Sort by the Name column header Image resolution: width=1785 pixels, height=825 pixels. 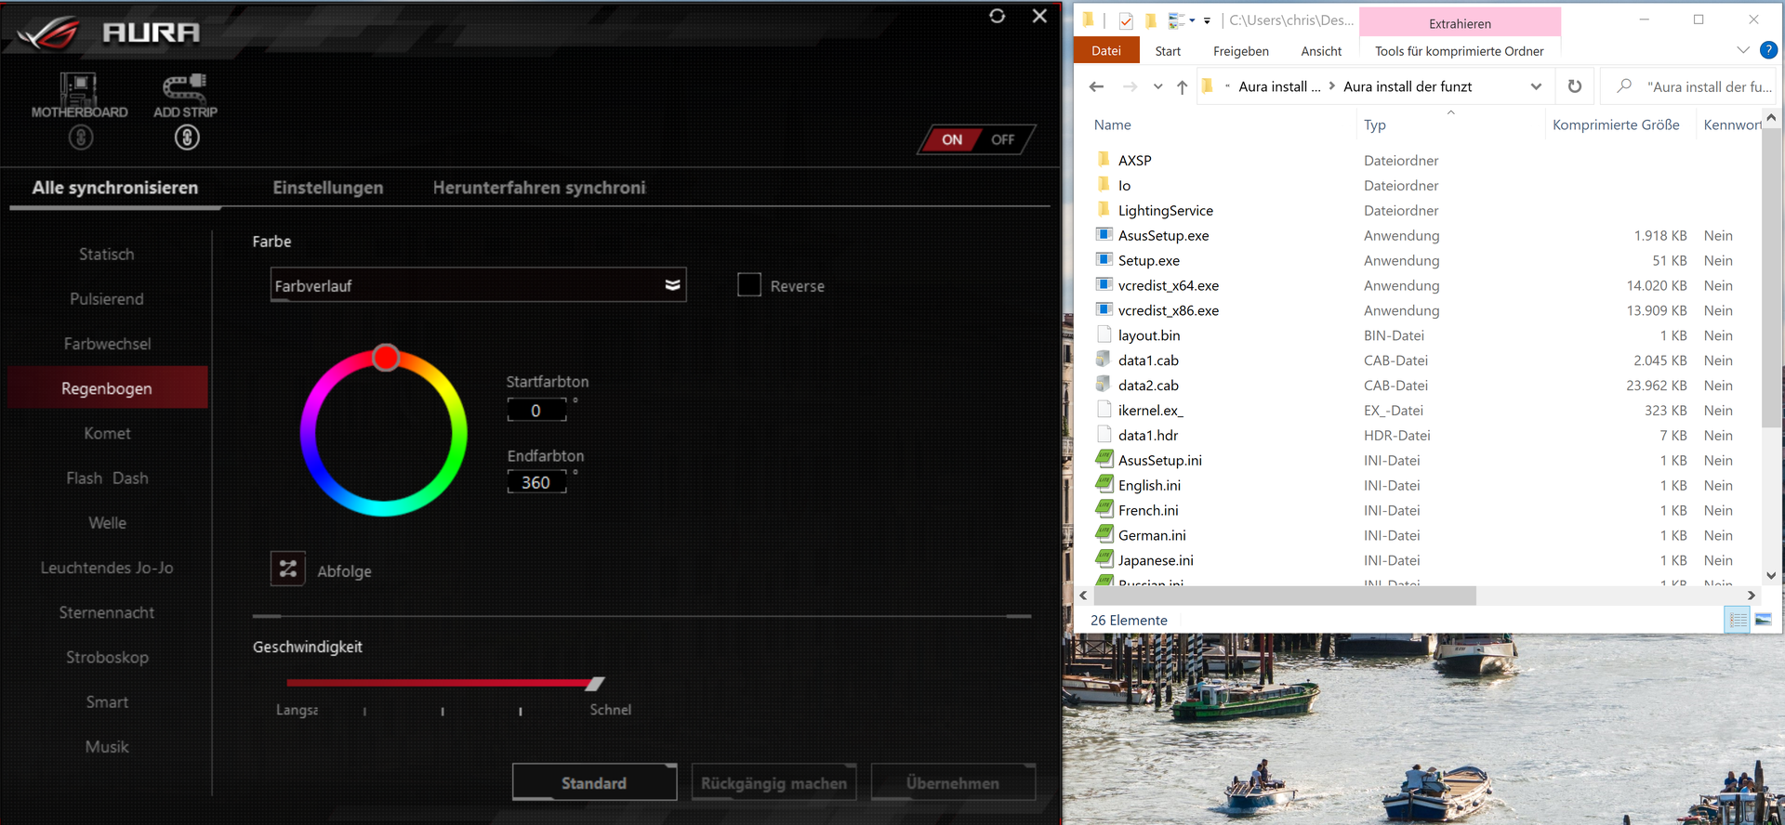pyautogui.click(x=1113, y=124)
